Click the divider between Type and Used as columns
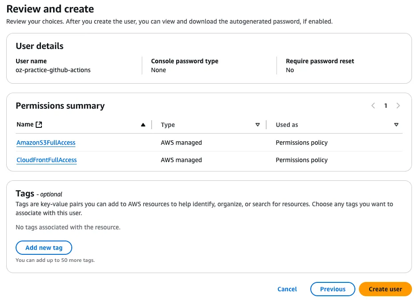The height and width of the screenshot is (306, 420). click(x=266, y=125)
